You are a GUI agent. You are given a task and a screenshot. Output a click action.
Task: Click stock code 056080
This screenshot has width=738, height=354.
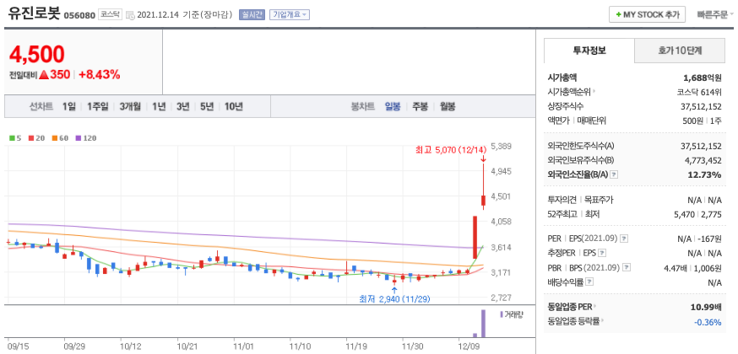pos(79,15)
